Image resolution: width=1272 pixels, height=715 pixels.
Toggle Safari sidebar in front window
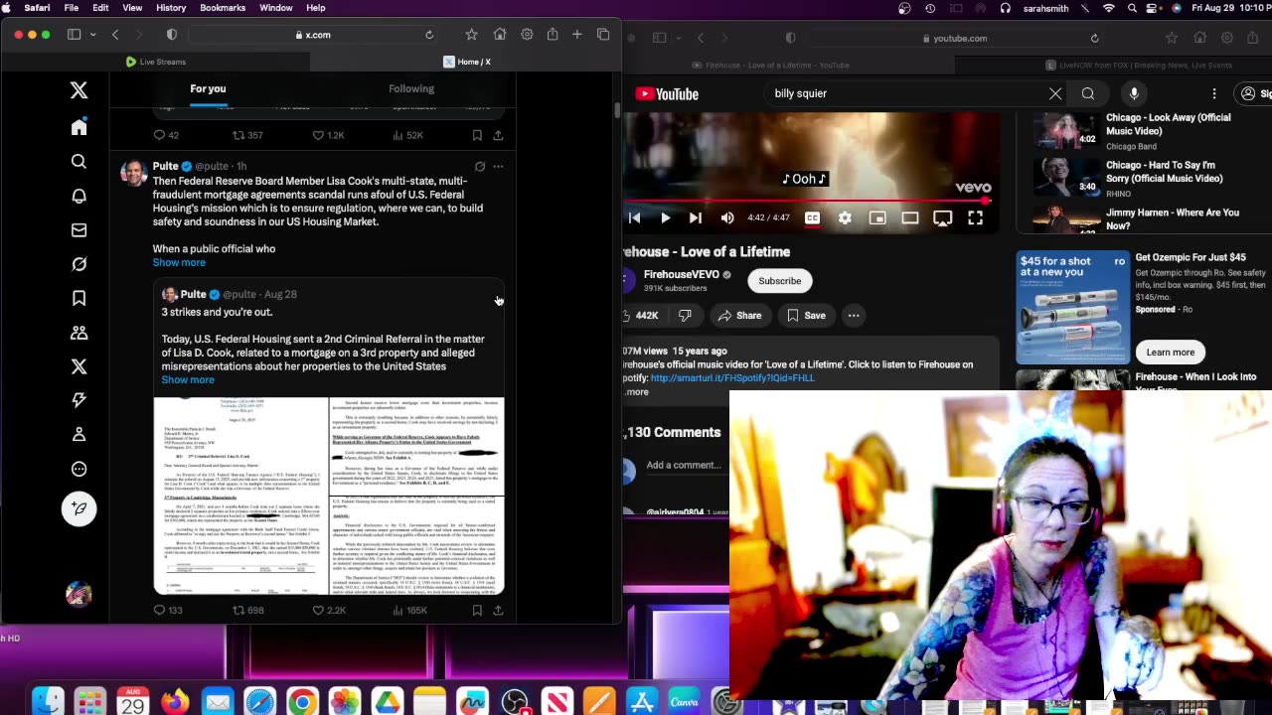[74, 35]
